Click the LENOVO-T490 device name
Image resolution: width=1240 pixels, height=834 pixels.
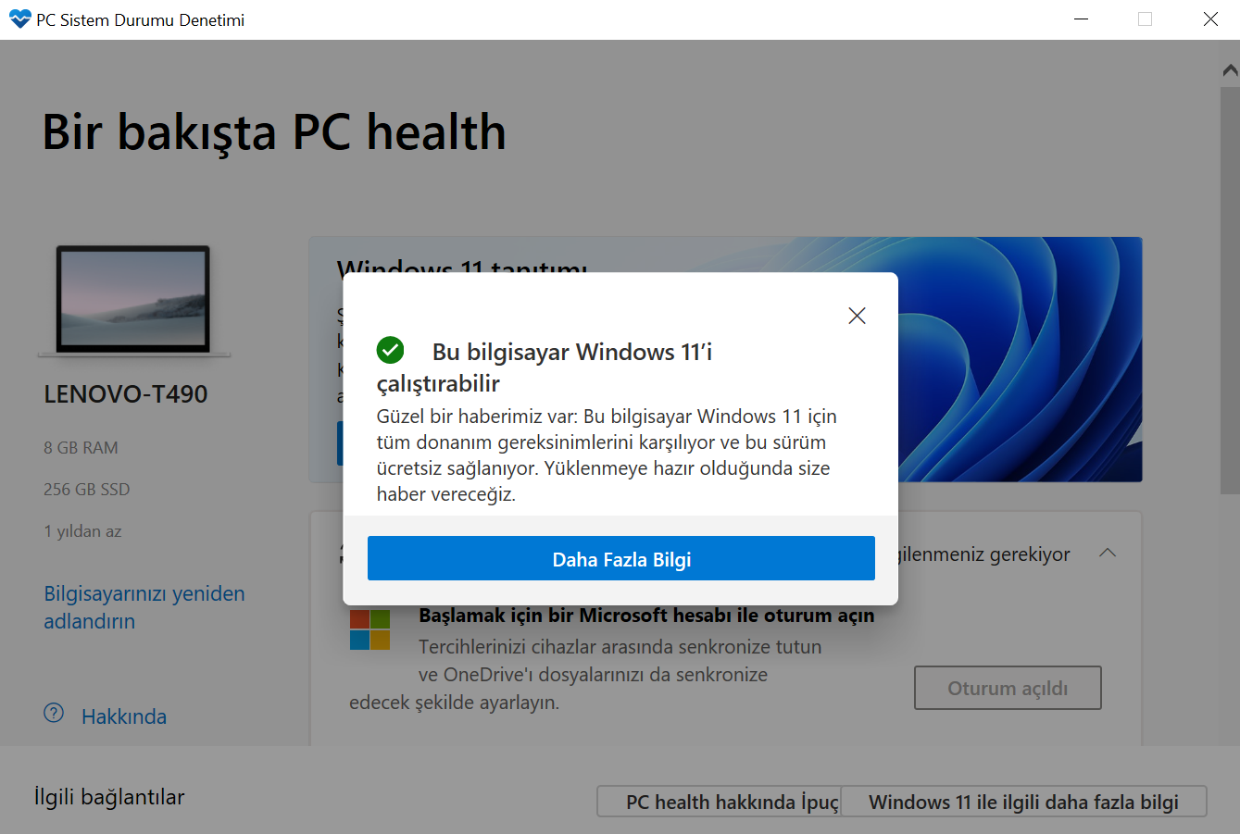[126, 394]
